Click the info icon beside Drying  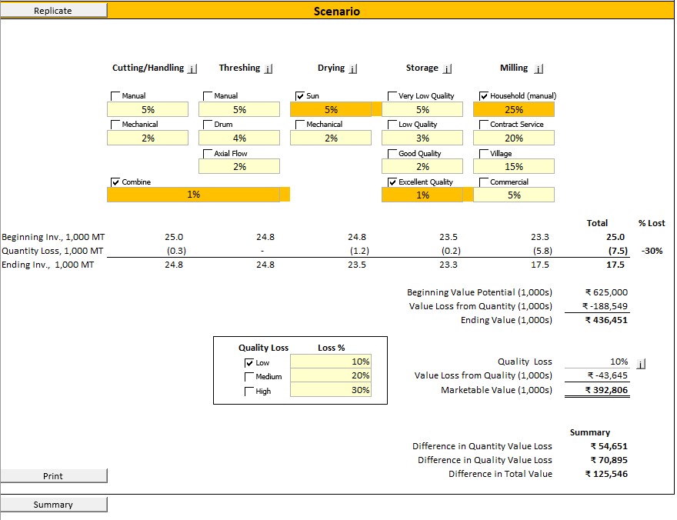(352, 68)
